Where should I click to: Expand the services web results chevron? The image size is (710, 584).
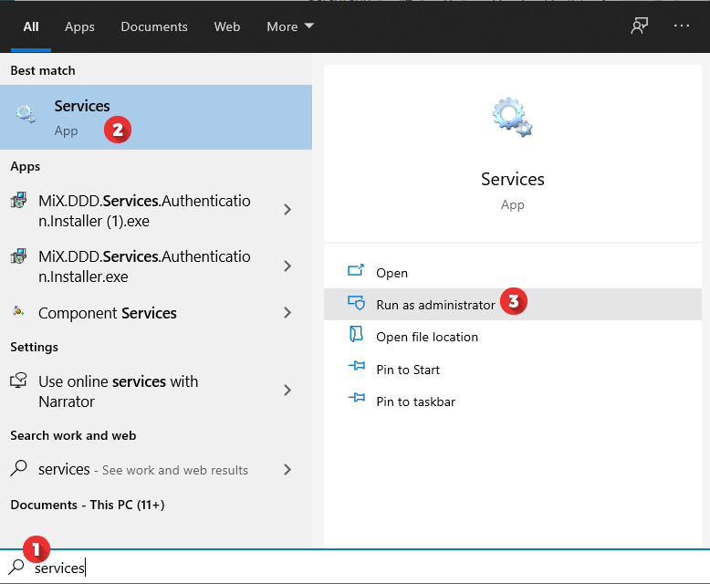[287, 469]
